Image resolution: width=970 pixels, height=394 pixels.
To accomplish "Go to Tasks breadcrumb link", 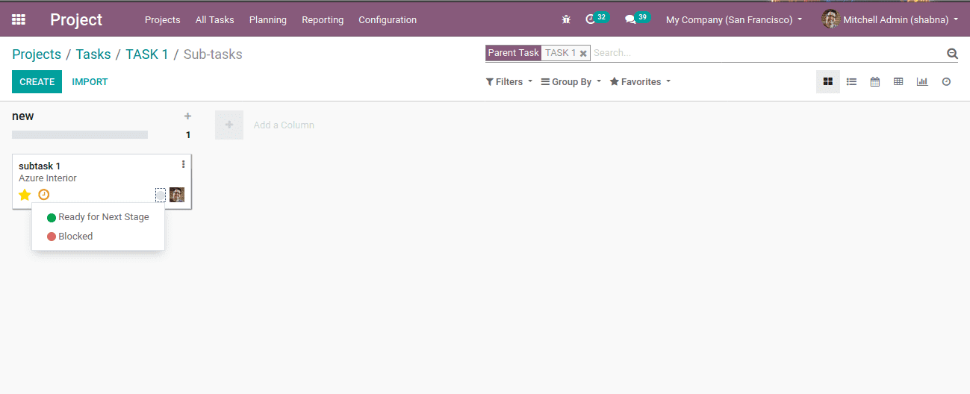I will coord(93,54).
